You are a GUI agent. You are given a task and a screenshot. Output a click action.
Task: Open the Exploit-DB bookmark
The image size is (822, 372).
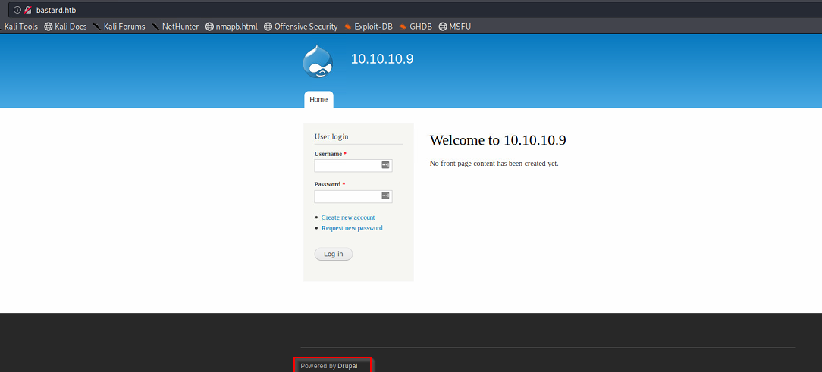pyautogui.click(x=368, y=27)
